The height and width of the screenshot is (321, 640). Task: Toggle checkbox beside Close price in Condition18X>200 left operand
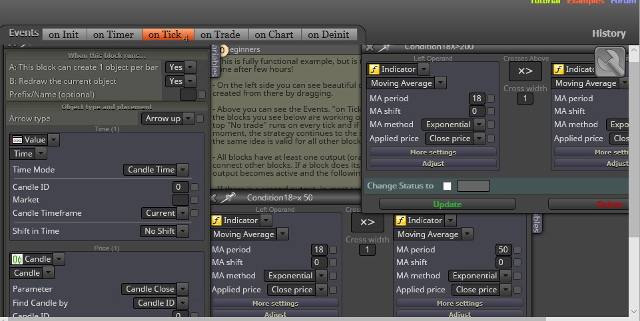pos(491,139)
